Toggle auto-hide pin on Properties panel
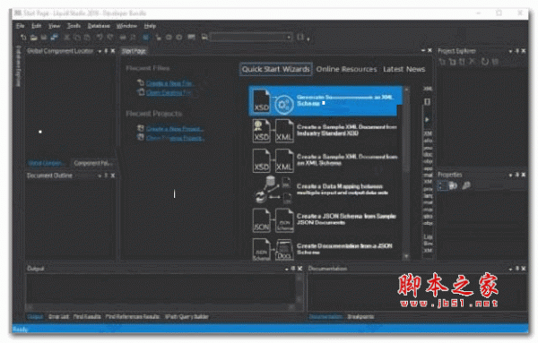The height and width of the screenshot is (343, 538). 517,176
